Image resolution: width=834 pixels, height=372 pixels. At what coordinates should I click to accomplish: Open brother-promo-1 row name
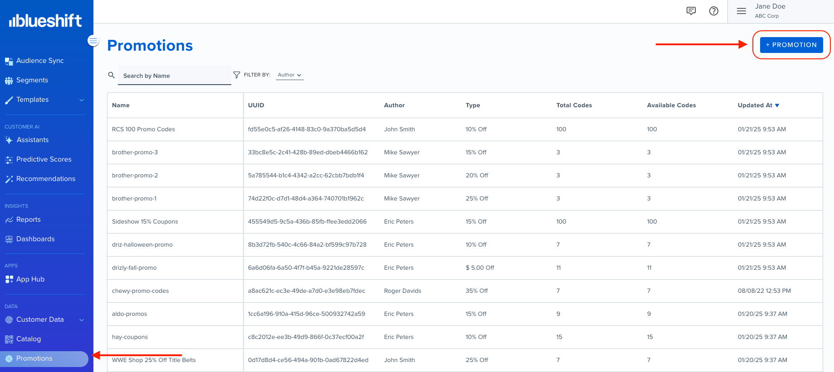[134, 199]
